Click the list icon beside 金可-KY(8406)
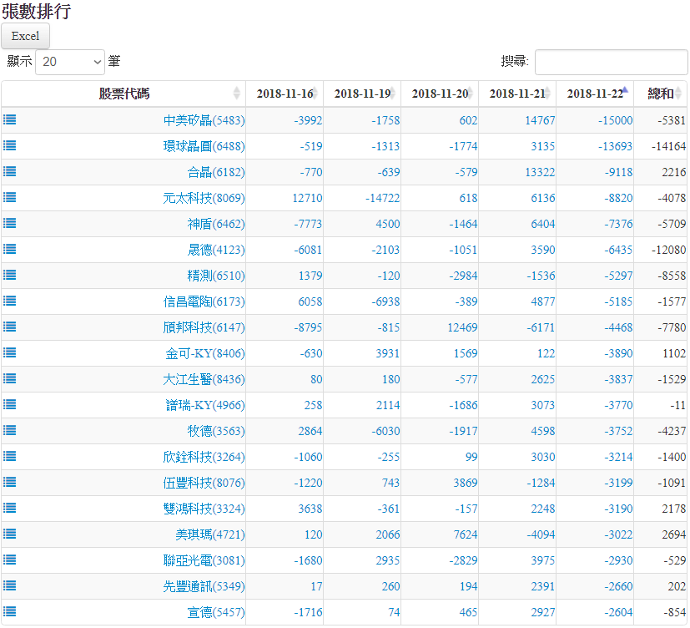690x628 pixels. (10, 352)
